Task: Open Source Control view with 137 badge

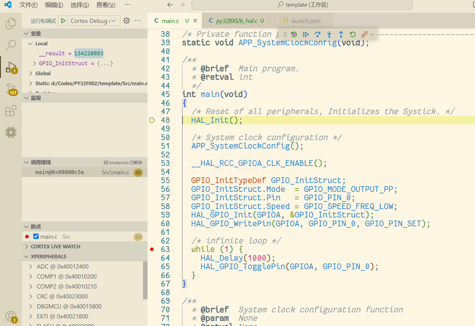Action: [11, 89]
